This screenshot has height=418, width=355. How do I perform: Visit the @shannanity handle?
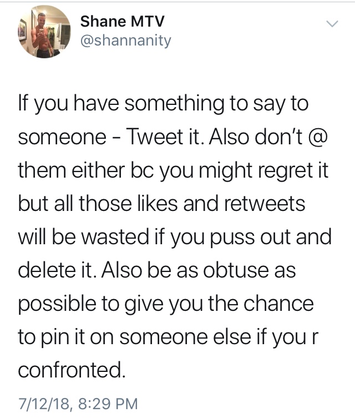coord(126,41)
